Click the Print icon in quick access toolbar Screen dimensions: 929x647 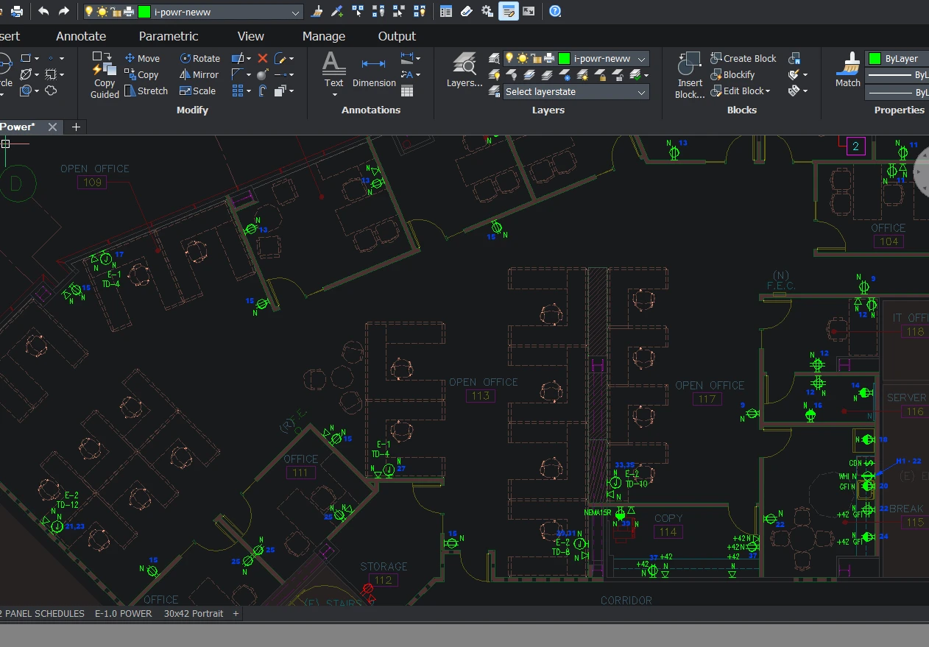16,11
